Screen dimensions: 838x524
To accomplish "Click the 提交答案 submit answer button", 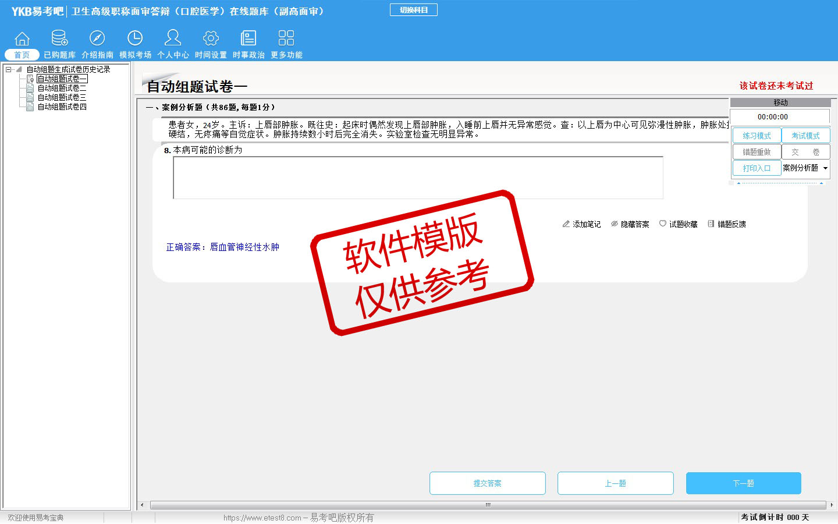I will click(487, 483).
